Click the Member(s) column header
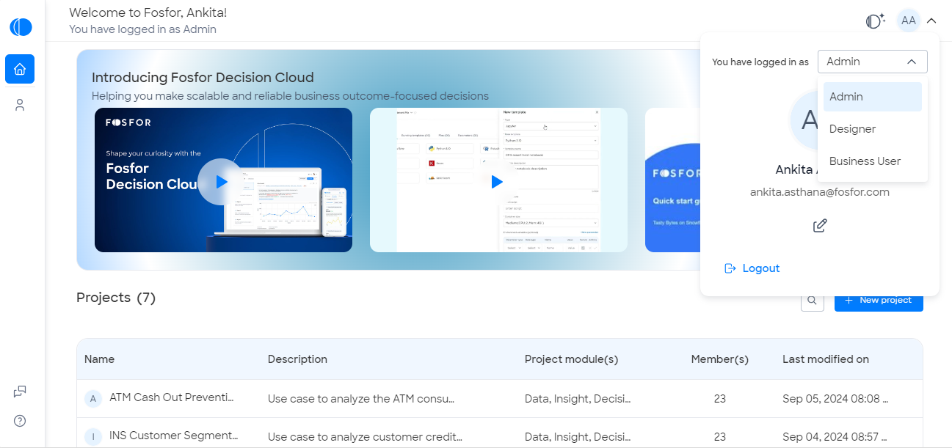Image resolution: width=952 pixels, height=448 pixels. point(719,359)
